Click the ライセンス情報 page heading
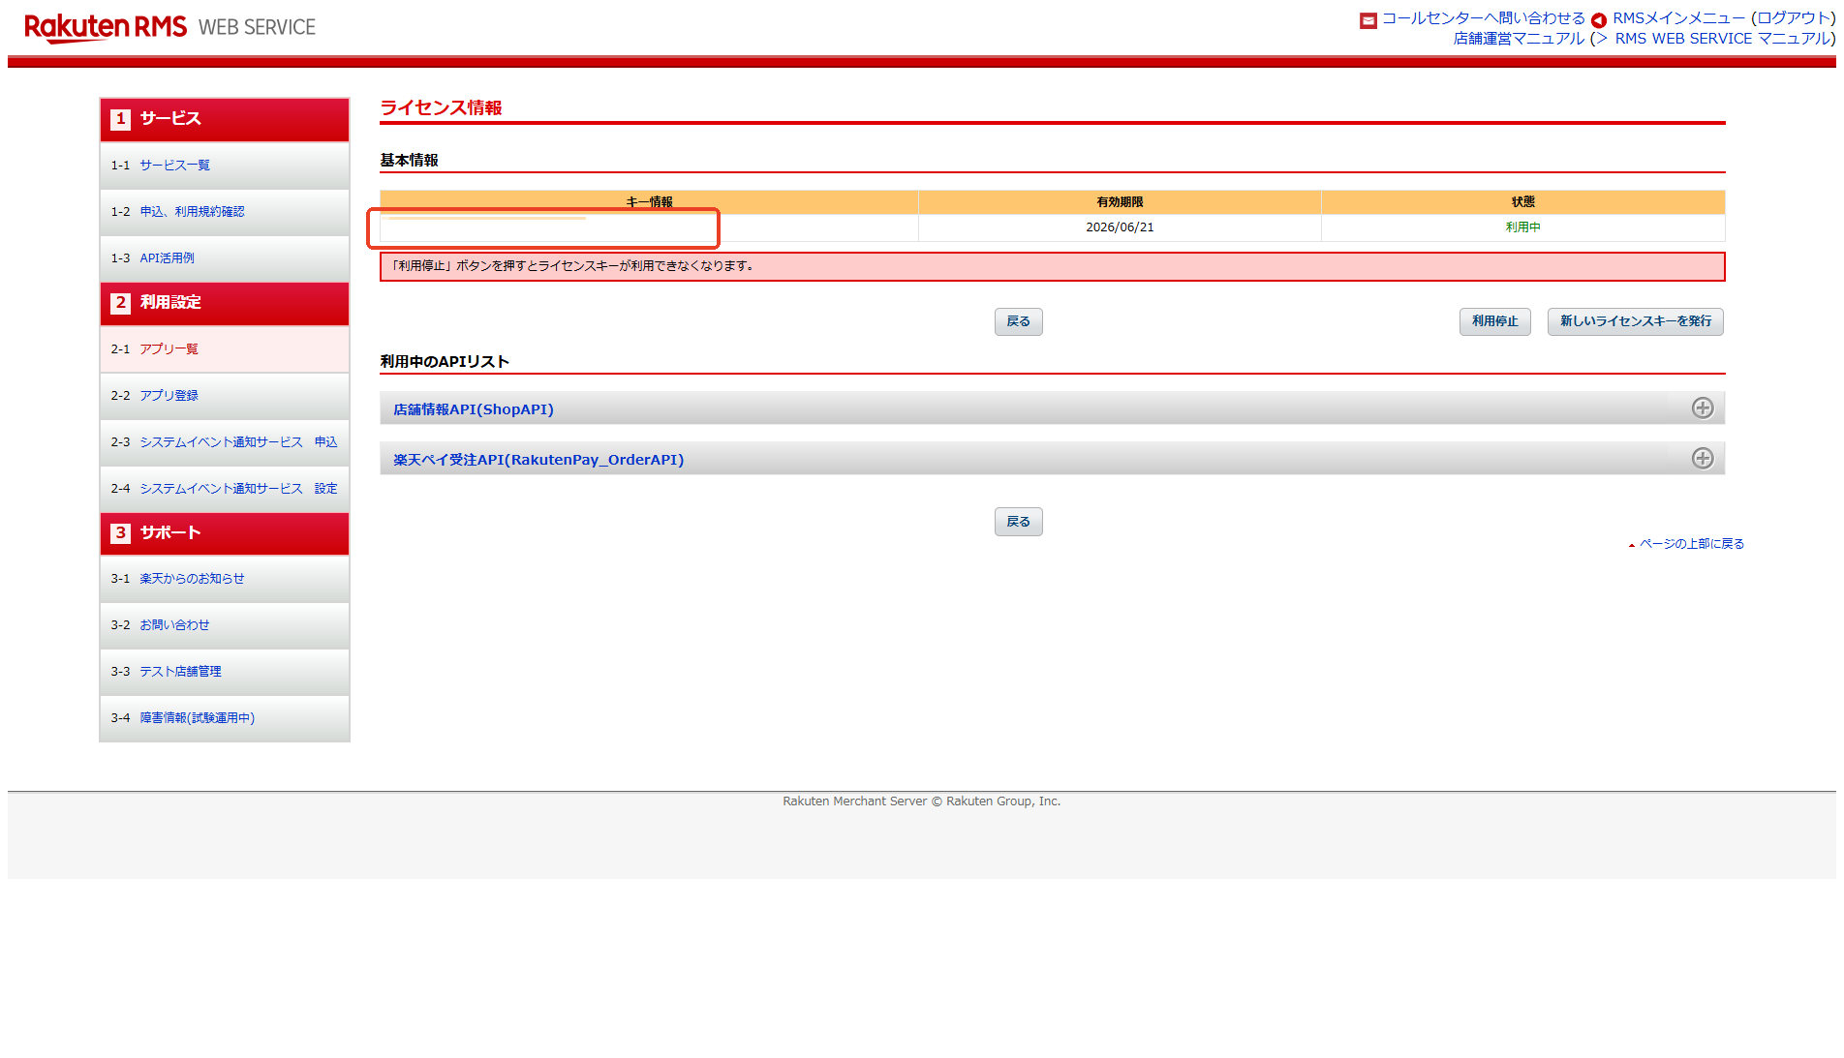Image resolution: width=1844 pixels, height=1058 pixels. point(441,107)
